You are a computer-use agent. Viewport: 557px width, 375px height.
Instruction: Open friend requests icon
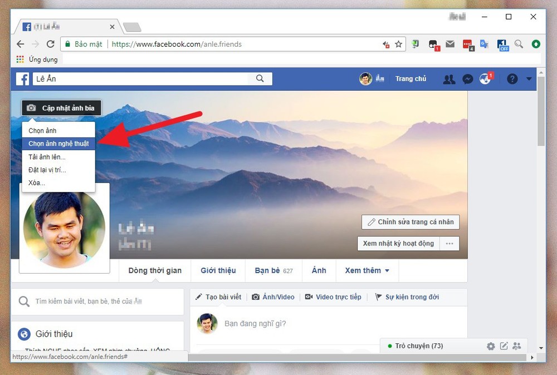pyautogui.click(x=449, y=79)
